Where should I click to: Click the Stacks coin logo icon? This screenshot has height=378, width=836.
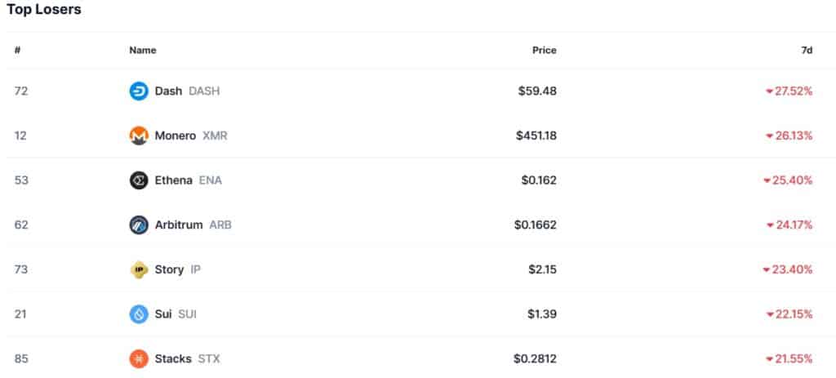[139, 358]
